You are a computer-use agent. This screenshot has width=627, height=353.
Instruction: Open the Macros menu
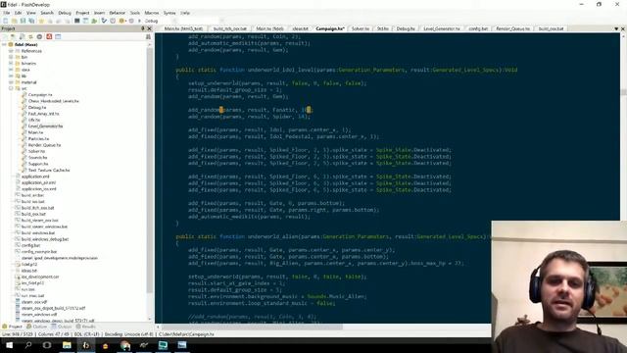152,13
